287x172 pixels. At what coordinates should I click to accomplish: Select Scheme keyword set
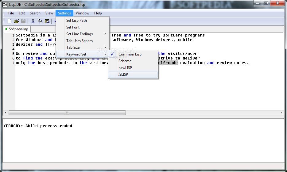coord(133,61)
